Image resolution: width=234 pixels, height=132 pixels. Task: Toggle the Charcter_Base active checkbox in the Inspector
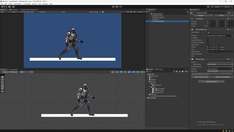point(195,13)
